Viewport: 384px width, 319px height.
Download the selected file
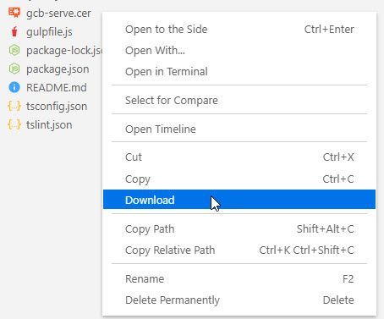click(239, 200)
